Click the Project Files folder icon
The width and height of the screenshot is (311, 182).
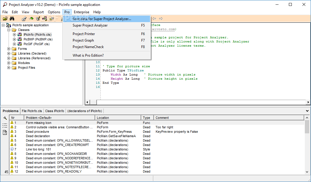click(x=14, y=68)
